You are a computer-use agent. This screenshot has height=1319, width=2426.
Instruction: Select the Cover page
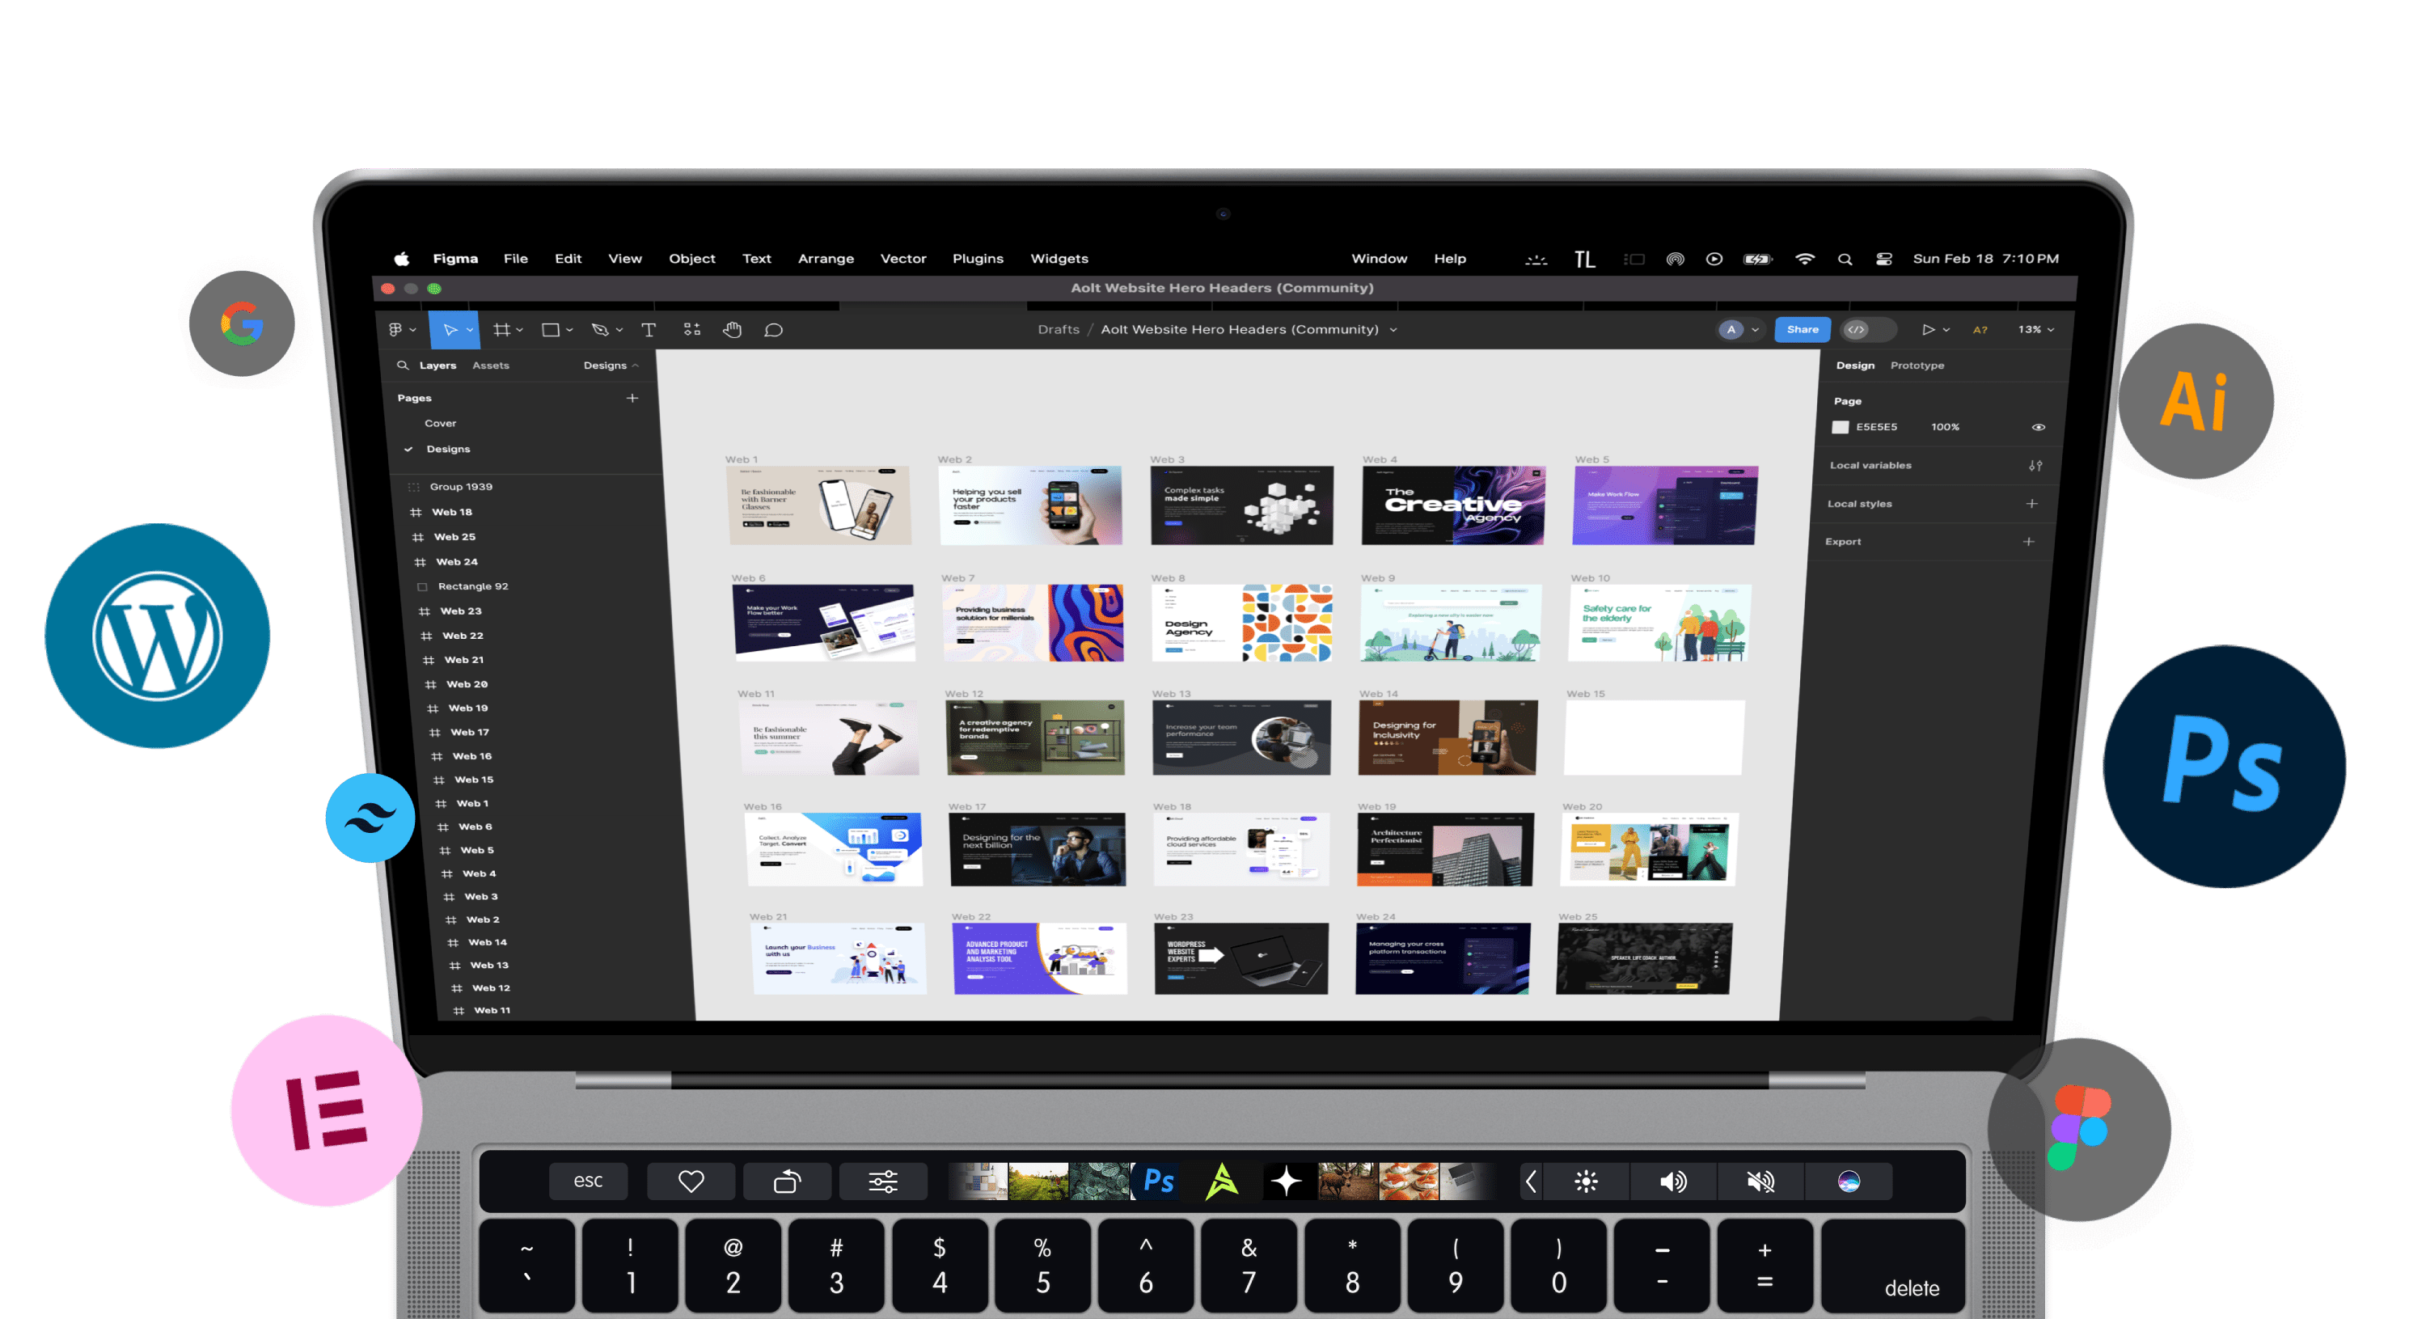tap(440, 424)
